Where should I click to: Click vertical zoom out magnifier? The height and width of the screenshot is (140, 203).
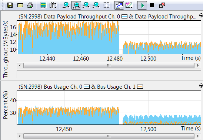coord(96,5)
